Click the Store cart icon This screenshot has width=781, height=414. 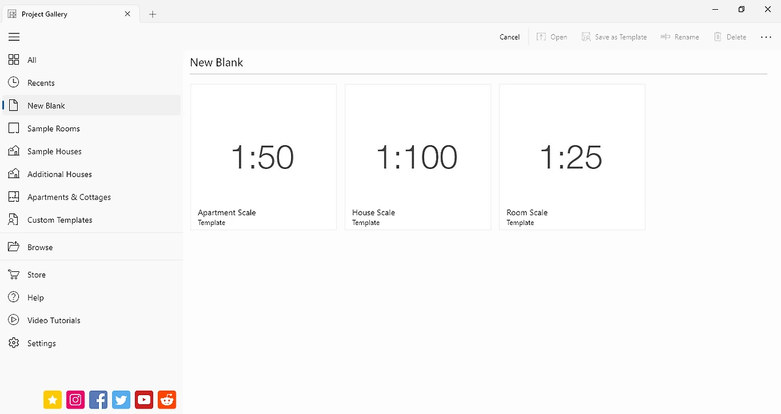[13, 274]
